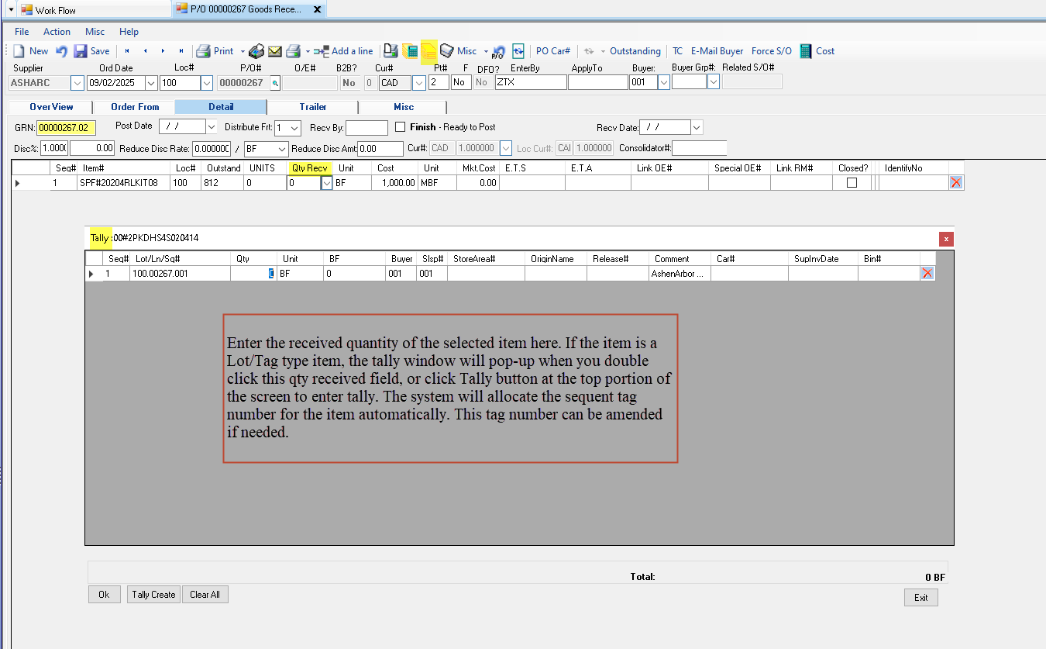Tick the Finish - Ready to Post checkbox

[x=401, y=127]
